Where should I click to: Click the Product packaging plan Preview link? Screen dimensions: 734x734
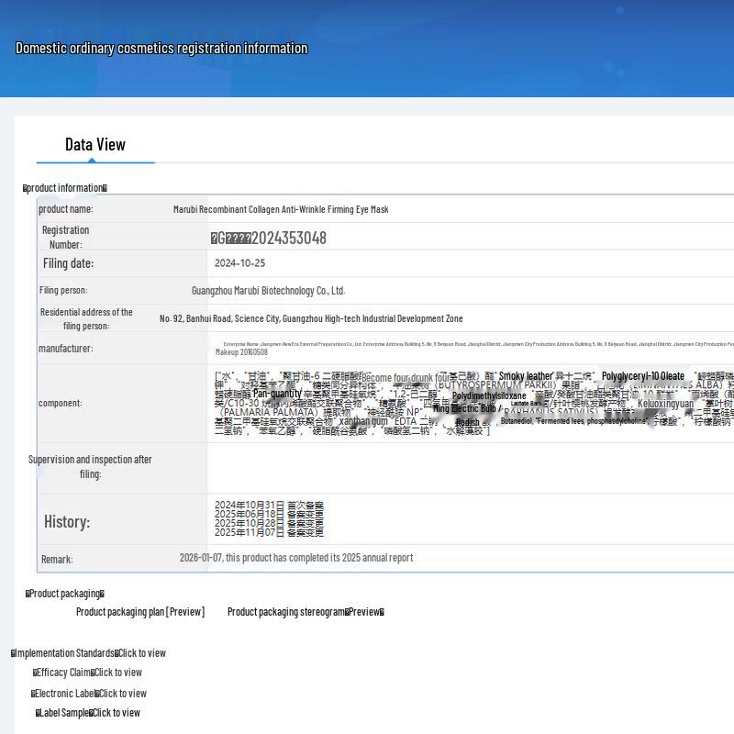click(x=140, y=612)
